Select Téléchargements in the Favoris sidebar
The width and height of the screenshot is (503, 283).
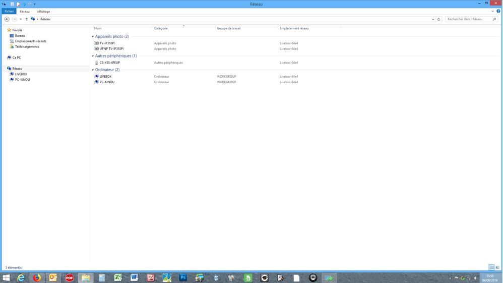pos(27,47)
